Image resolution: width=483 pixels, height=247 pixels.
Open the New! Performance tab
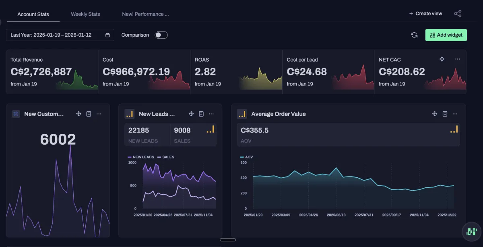(145, 14)
